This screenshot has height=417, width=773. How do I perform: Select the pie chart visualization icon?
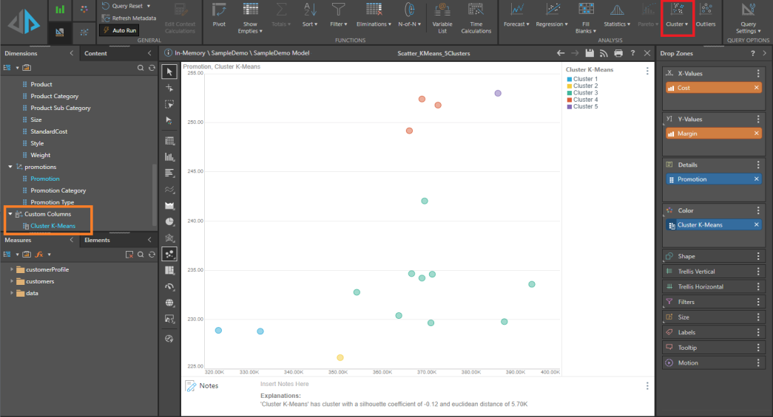pyautogui.click(x=169, y=221)
